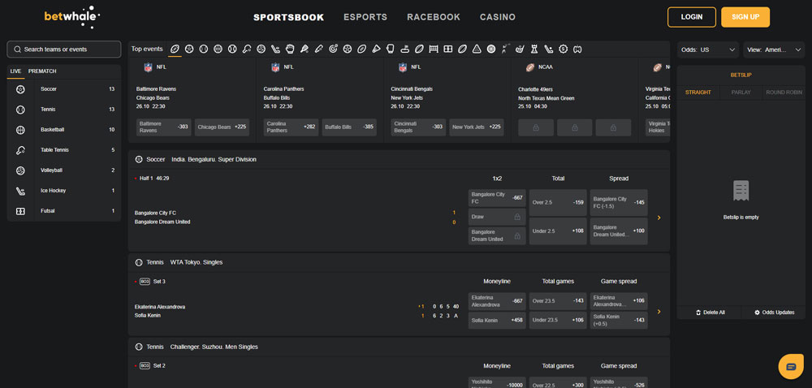Screen dimensions: 812x388
Task: Choose the Futsal icon in the sidebar
Action: click(x=20, y=211)
